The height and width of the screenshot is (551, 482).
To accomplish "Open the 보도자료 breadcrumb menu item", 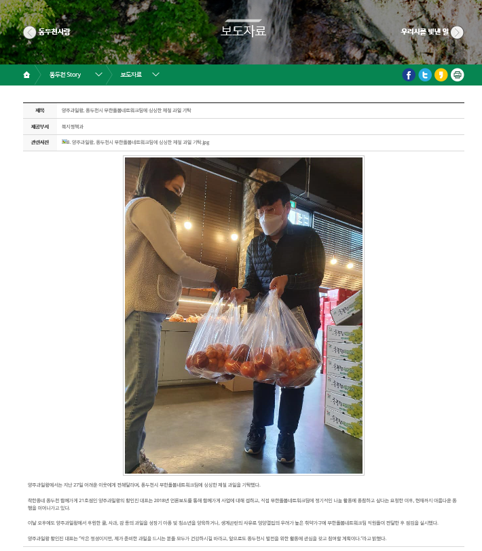I will tap(131, 75).
